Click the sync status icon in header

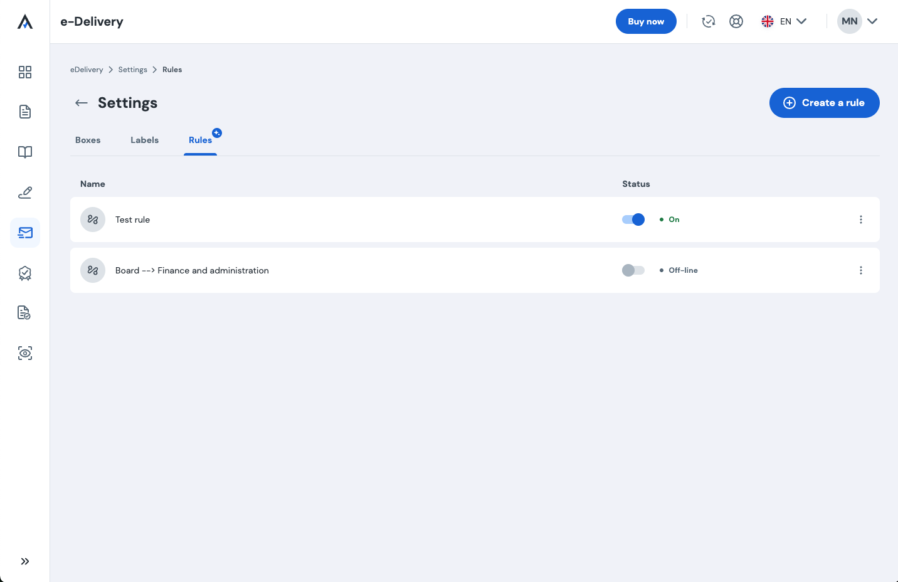pos(709,21)
